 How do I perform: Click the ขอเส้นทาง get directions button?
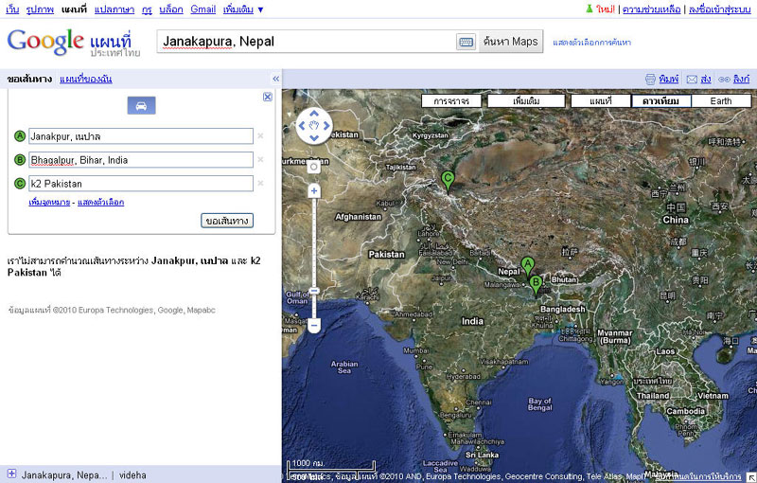pyautogui.click(x=227, y=221)
